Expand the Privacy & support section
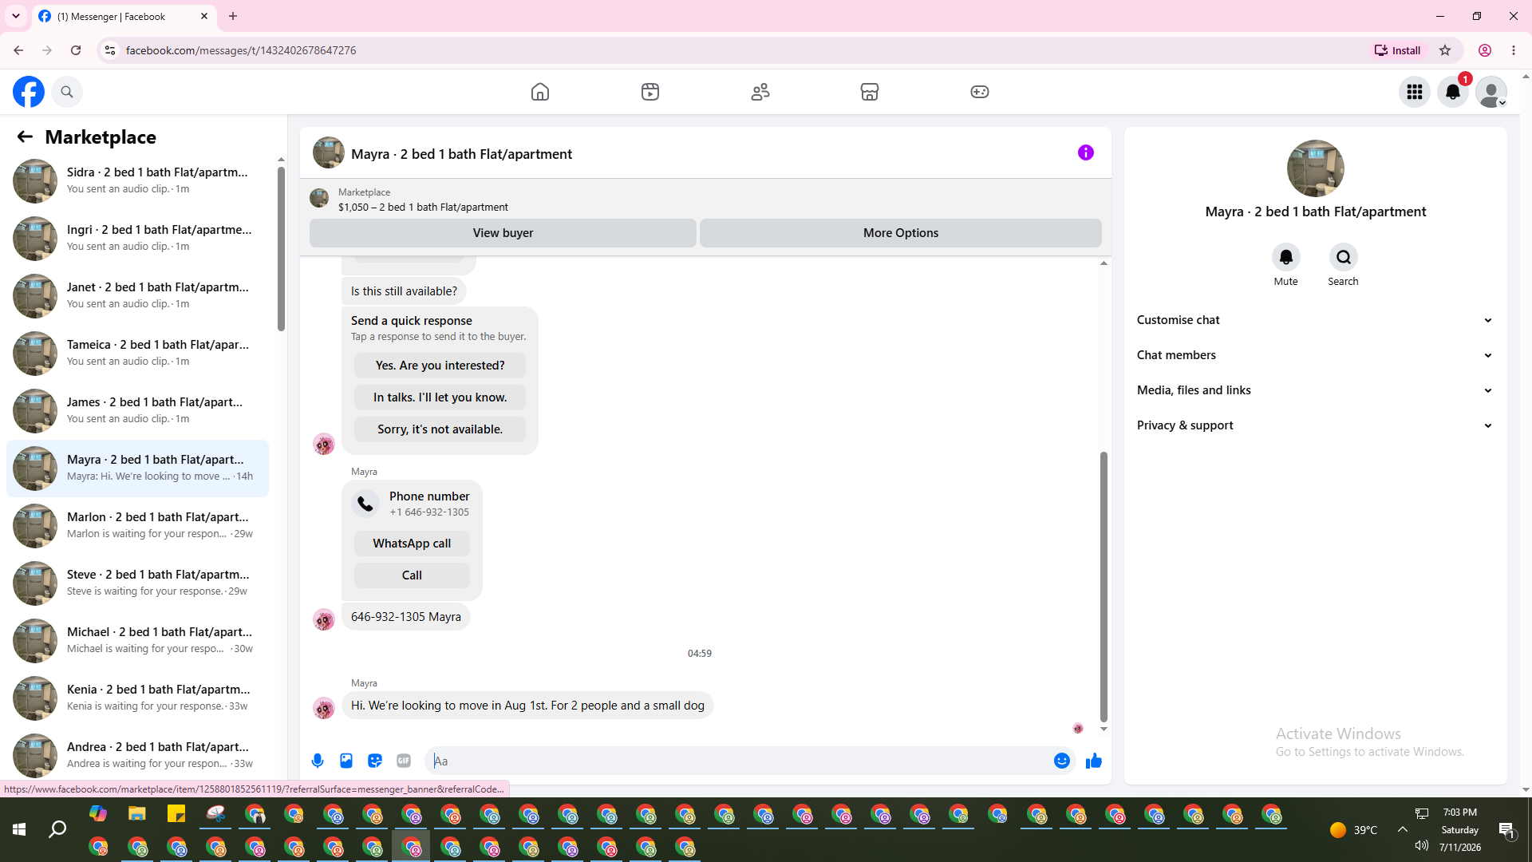The image size is (1532, 862). click(x=1315, y=425)
